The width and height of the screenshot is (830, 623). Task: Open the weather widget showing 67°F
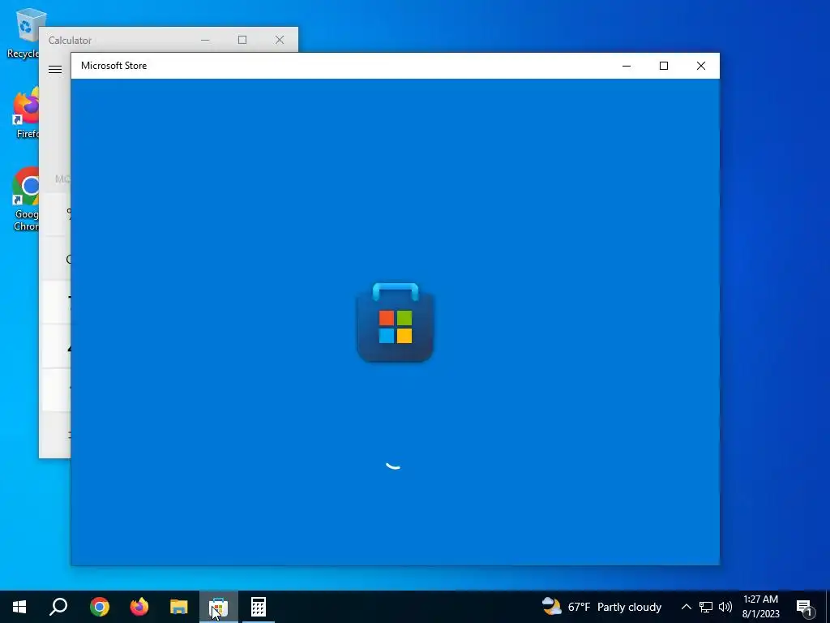tap(602, 607)
